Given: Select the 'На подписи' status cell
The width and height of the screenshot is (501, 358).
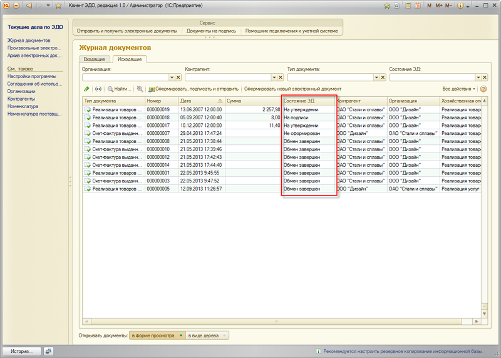Looking at the screenshot, I should click(x=309, y=117).
